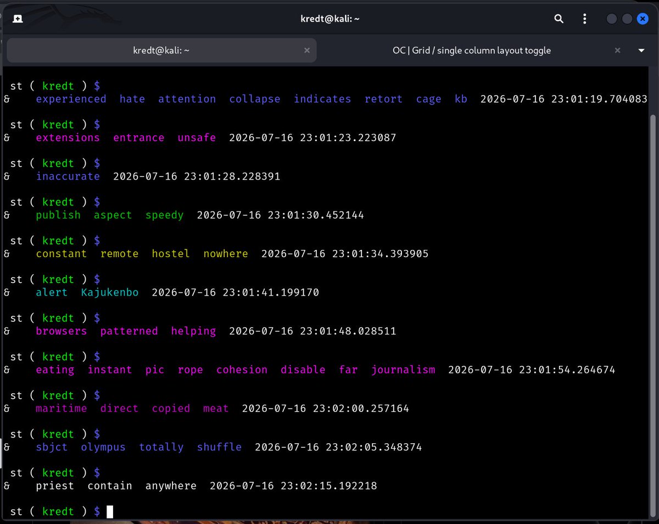This screenshot has width=659, height=524.
Task: Click timestamp 23:01:48.028511
Action: (348, 331)
